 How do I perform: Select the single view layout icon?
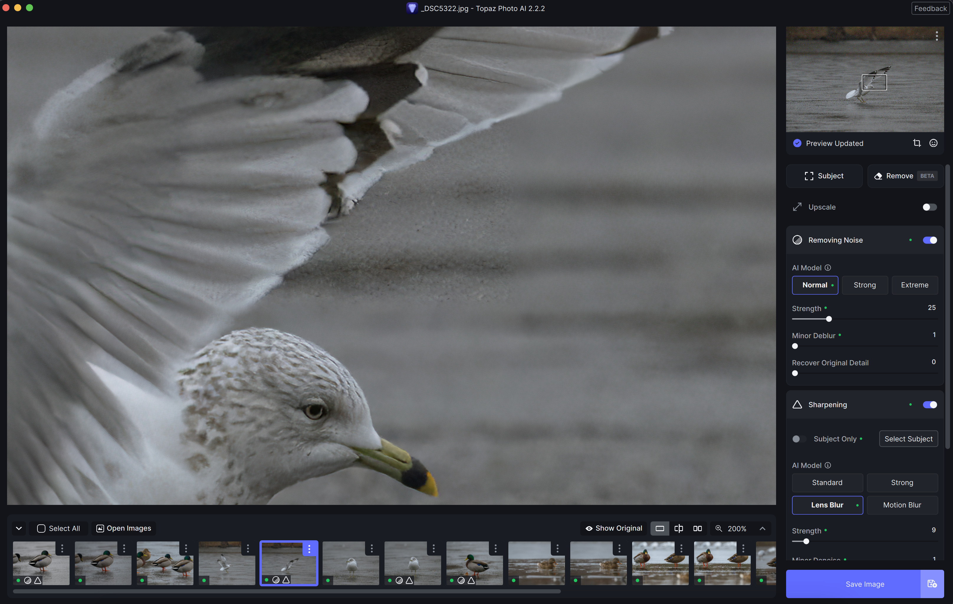click(659, 528)
